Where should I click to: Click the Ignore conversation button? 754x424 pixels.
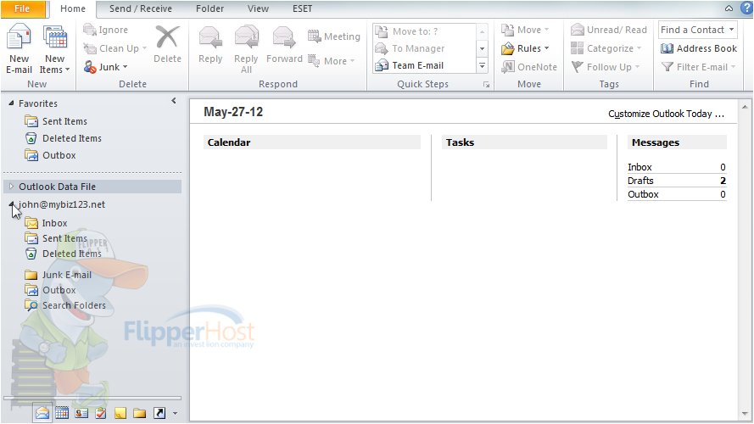pos(106,30)
